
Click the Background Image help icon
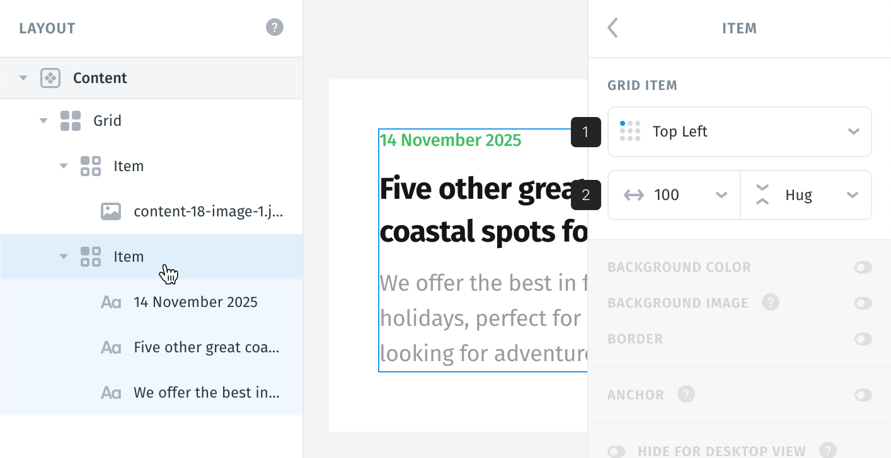pyautogui.click(x=771, y=303)
